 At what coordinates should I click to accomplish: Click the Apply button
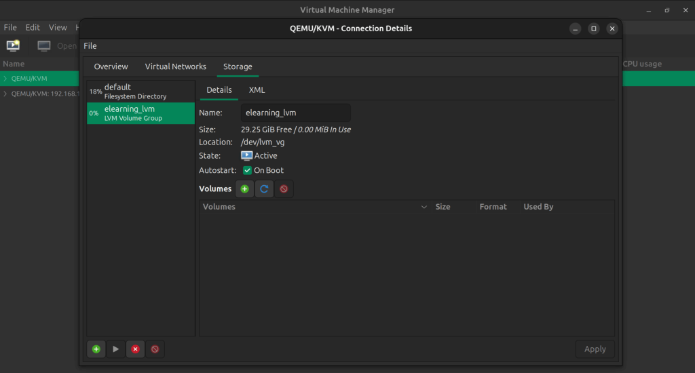pos(595,349)
